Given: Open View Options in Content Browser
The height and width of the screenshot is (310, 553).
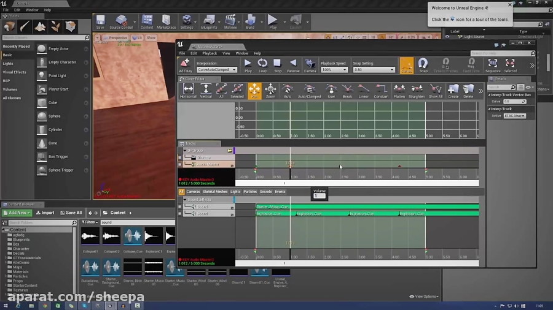Looking at the screenshot, I should [424, 297].
